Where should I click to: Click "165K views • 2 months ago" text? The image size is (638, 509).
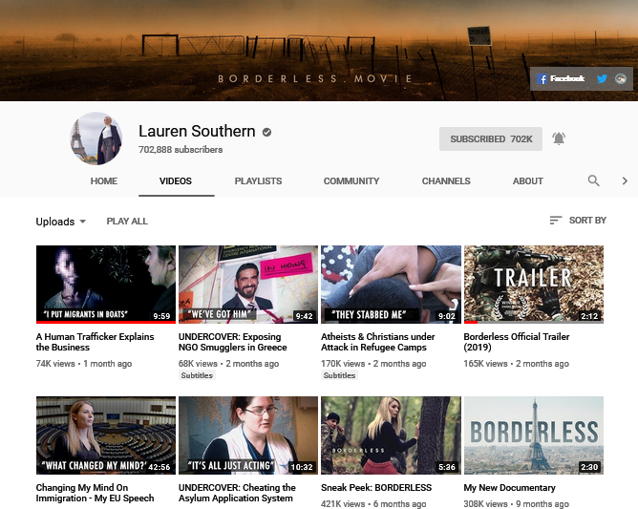(x=517, y=363)
